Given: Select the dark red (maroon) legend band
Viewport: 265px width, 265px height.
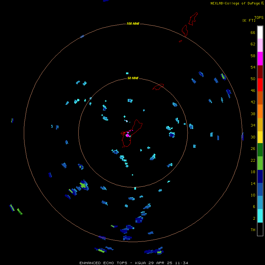Looking at the screenshot, I should click(260, 72).
